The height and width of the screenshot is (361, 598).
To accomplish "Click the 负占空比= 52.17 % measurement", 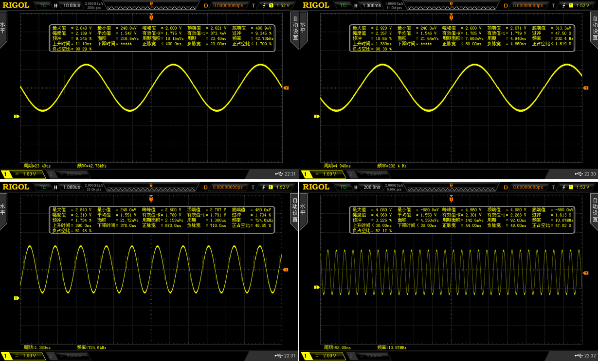I will coord(372,230).
